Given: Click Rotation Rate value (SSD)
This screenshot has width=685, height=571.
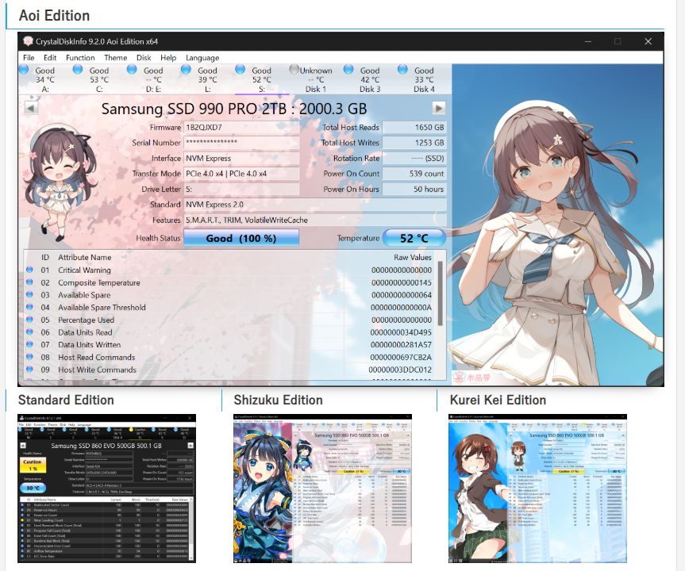Looking at the screenshot, I should [414, 158].
